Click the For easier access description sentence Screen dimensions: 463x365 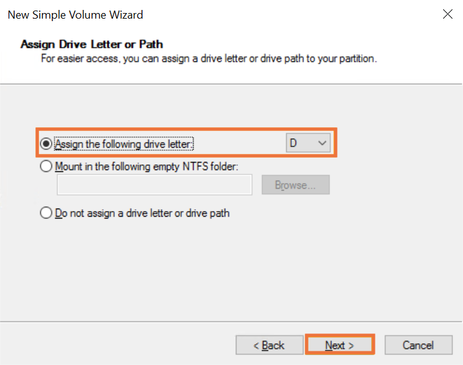[209, 59]
